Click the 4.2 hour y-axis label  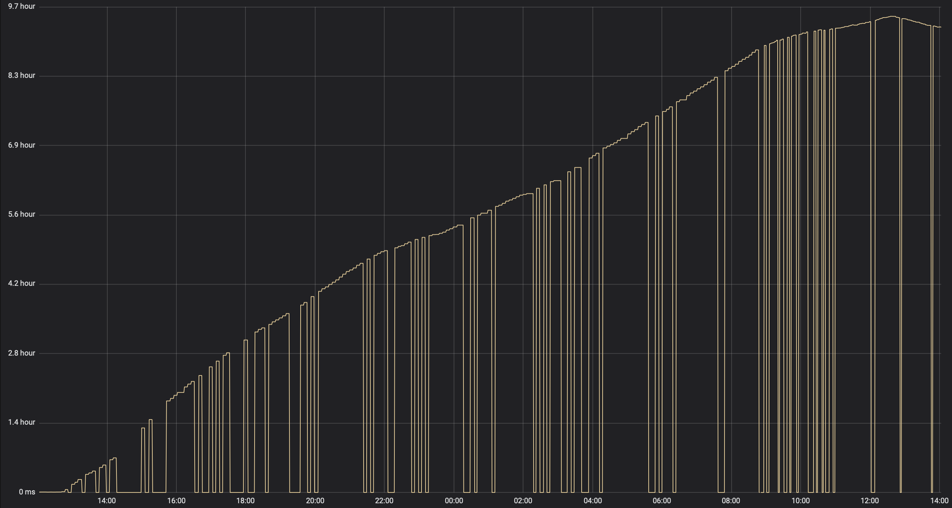pyautogui.click(x=21, y=283)
